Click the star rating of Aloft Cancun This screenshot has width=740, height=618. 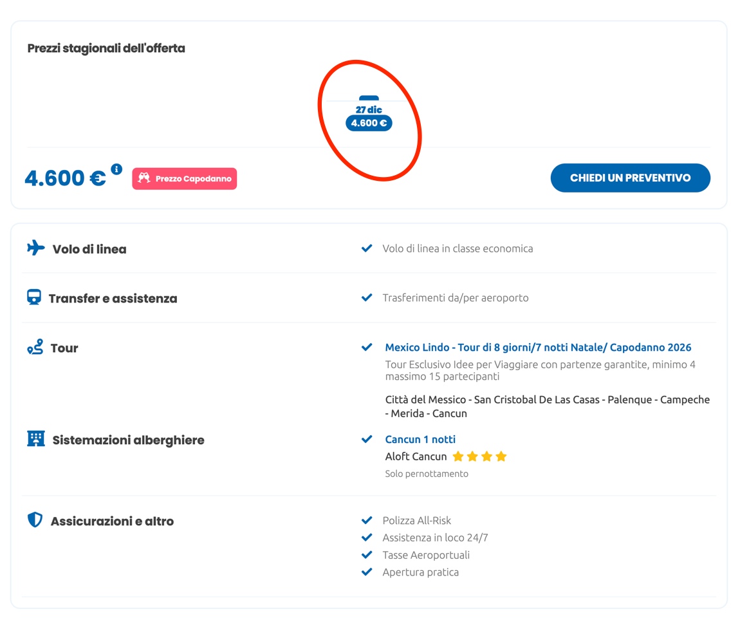click(x=479, y=456)
